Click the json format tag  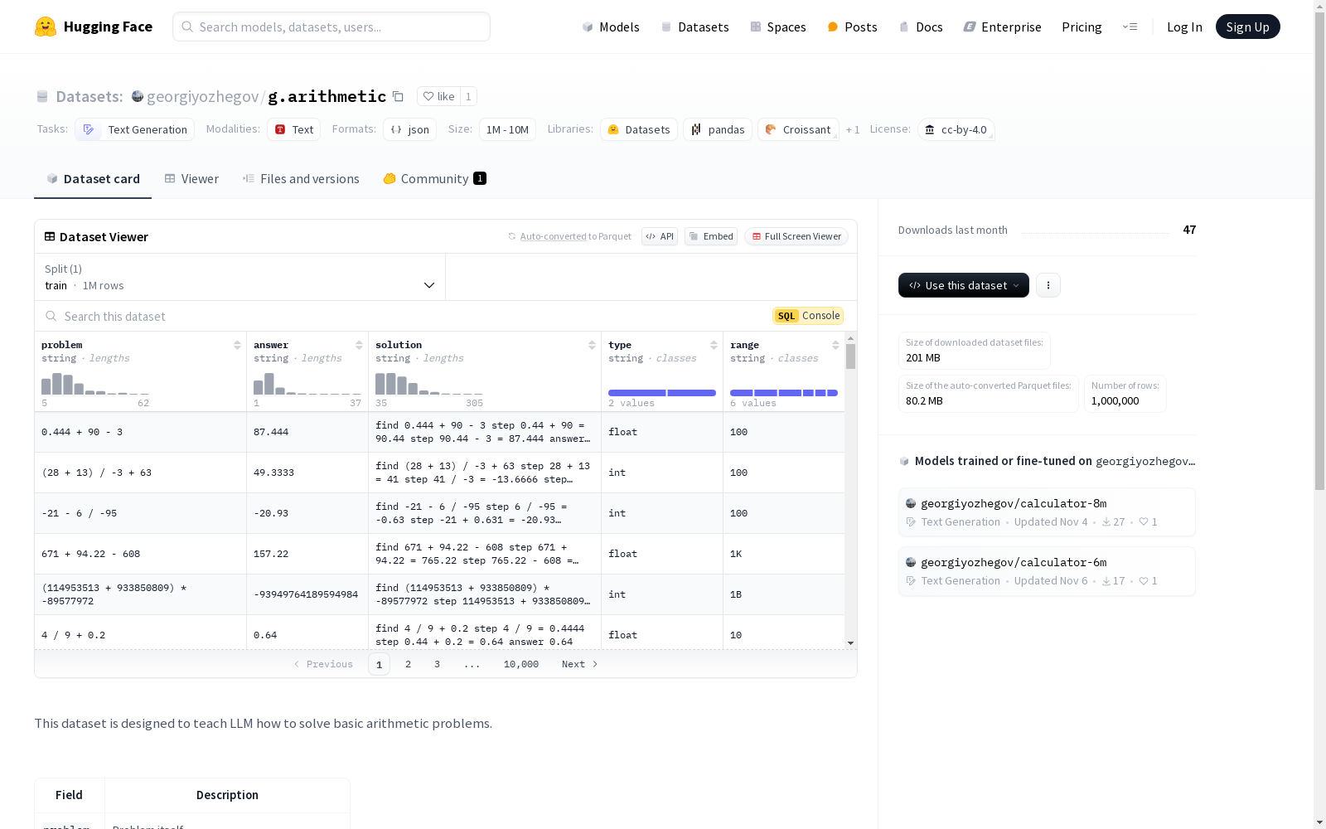[x=409, y=129]
